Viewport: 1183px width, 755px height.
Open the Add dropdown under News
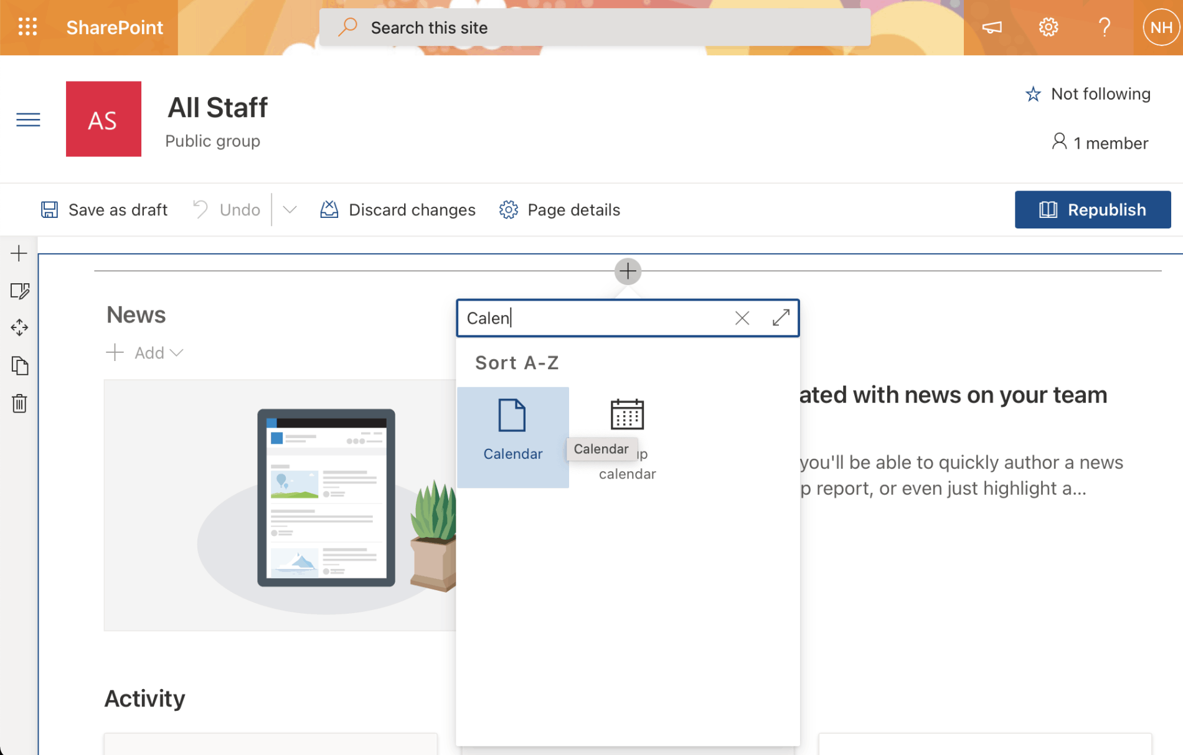pos(145,353)
